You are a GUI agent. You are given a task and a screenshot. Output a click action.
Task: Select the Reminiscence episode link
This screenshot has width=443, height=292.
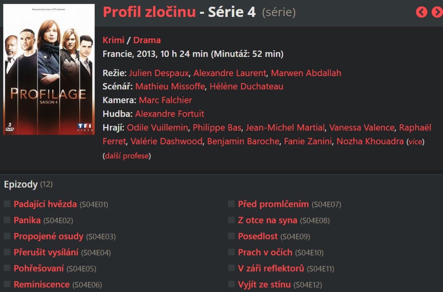(42, 285)
